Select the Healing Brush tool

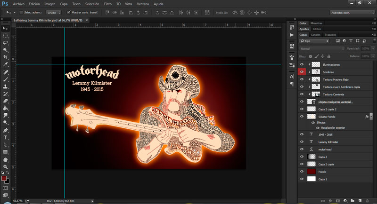tap(5, 72)
